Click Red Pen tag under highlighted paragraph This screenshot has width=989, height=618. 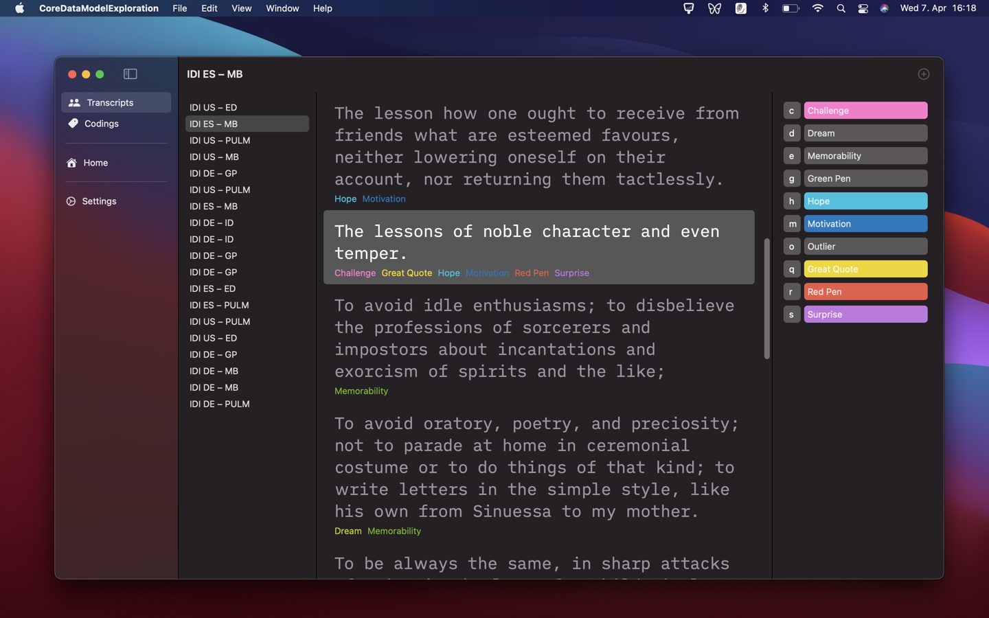[x=532, y=273]
